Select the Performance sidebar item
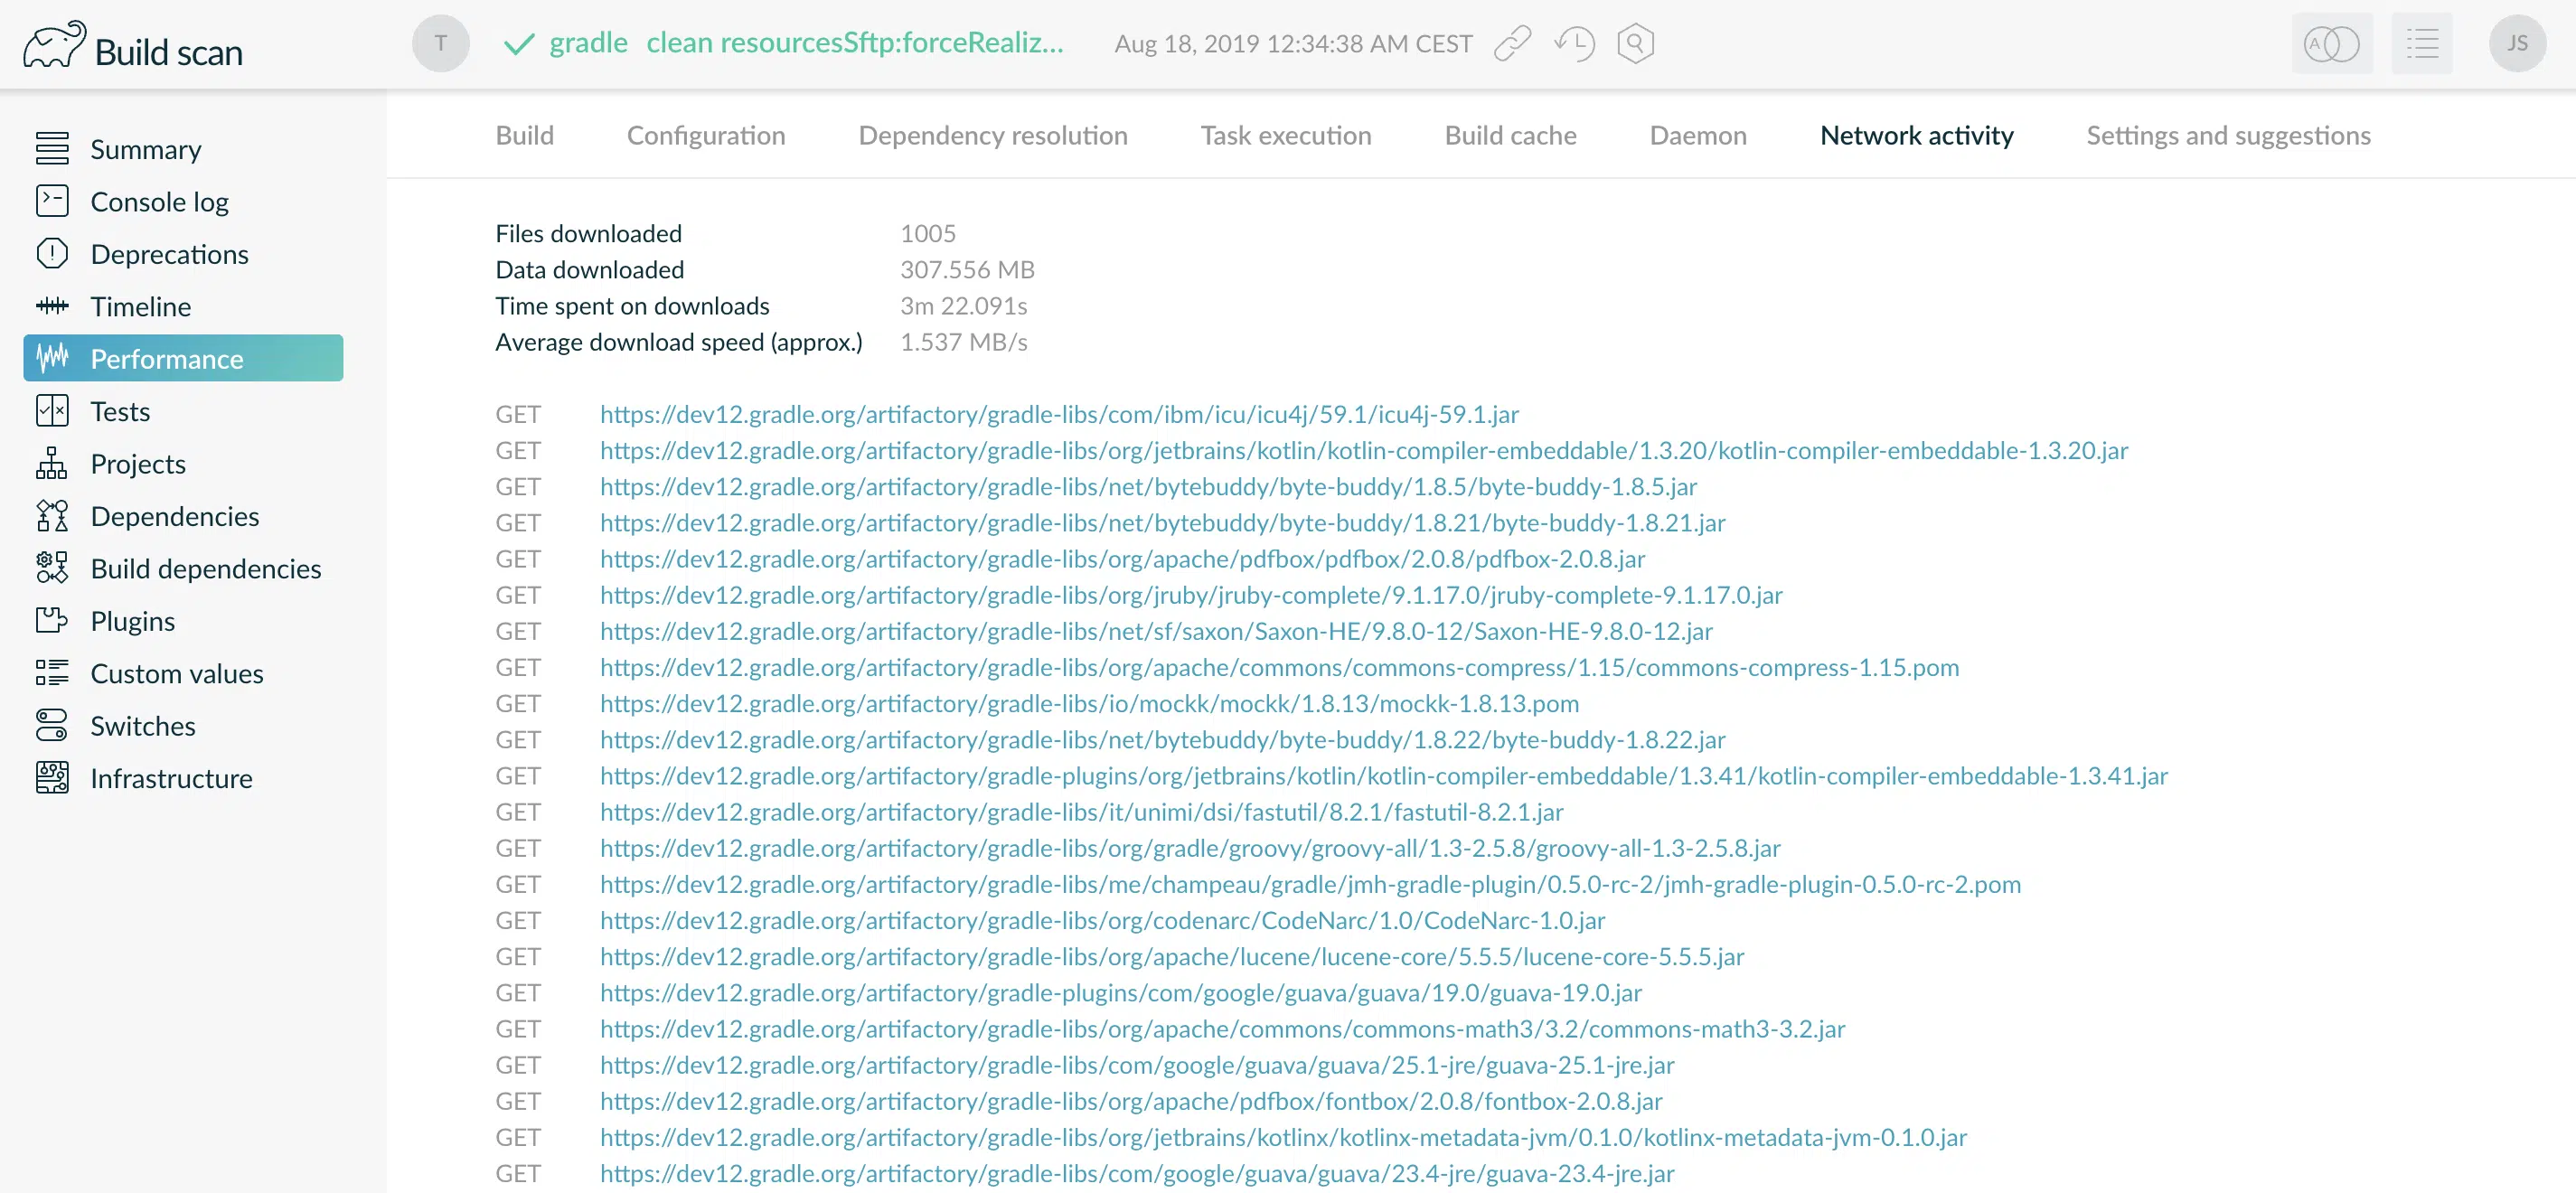The image size is (2576, 1193). coord(183,358)
